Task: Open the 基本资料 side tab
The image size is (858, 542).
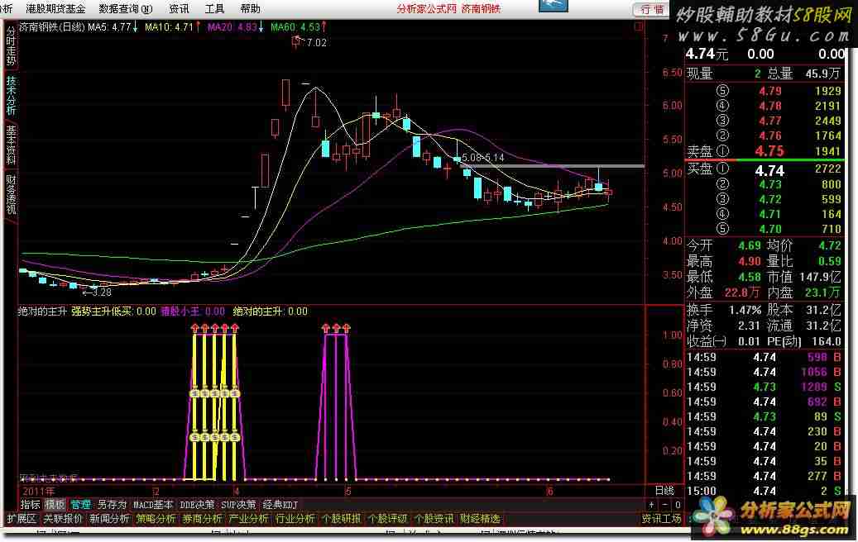Action: tap(11, 144)
